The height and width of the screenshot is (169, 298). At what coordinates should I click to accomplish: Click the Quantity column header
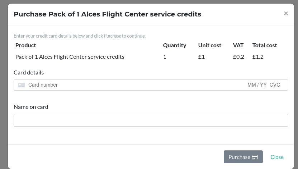point(175,45)
